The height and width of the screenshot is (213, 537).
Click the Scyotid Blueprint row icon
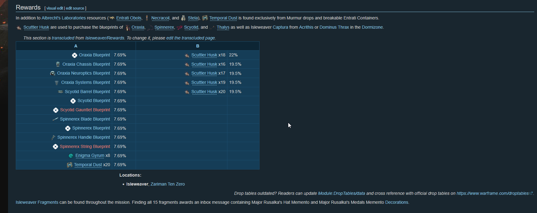[x=73, y=101]
